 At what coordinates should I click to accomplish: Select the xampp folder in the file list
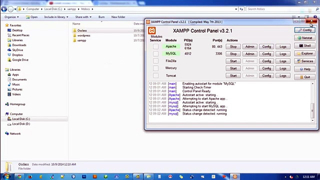pos(81,40)
